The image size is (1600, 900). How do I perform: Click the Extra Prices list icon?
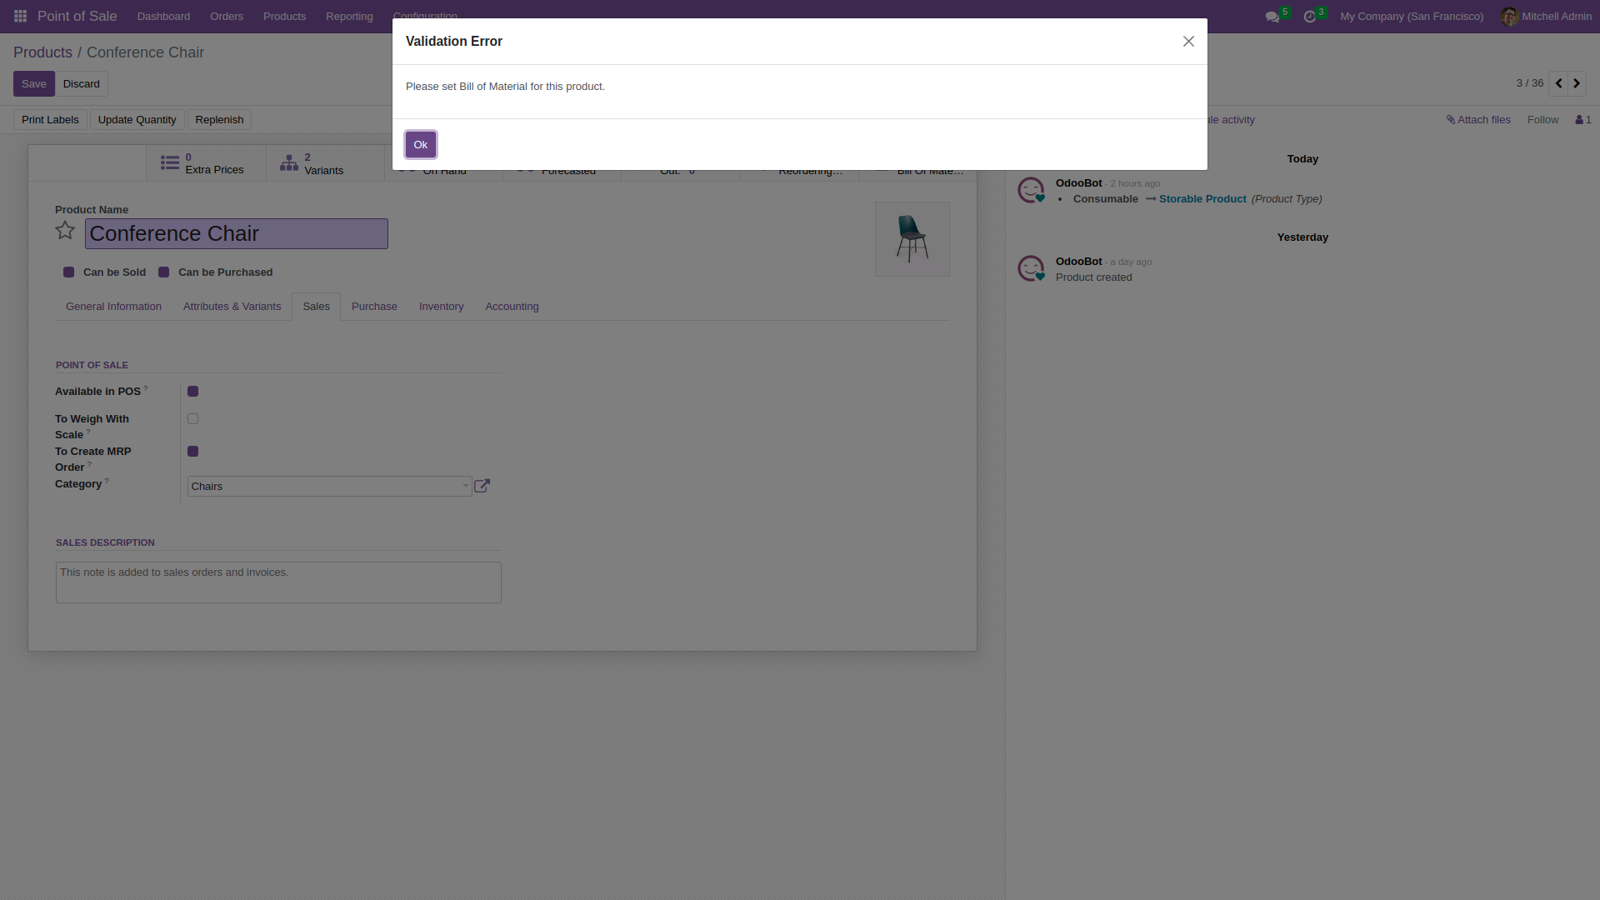pos(169,163)
